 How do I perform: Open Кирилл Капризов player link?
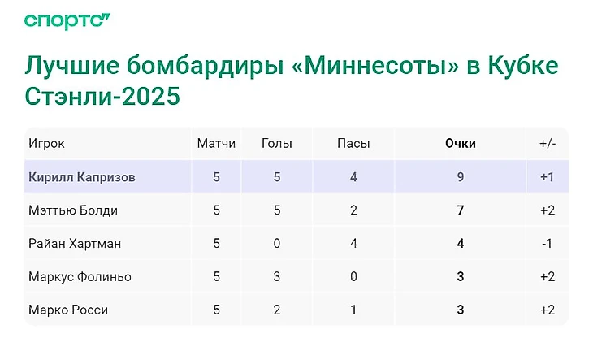(x=81, y=177)
